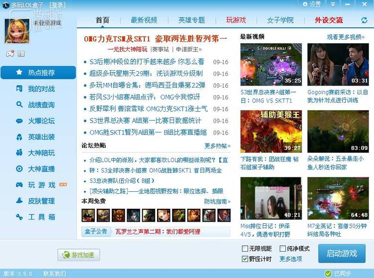Open the title bar dropdown arrow menu
Viewport: 374px width, 278px height.
click(332, 4)
